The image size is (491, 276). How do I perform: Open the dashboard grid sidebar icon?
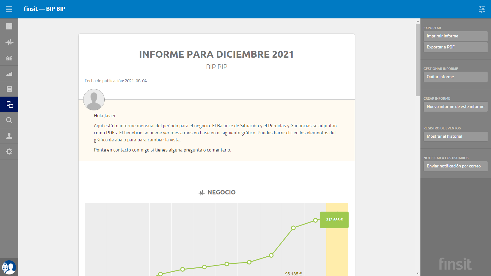tap(9, 26)
